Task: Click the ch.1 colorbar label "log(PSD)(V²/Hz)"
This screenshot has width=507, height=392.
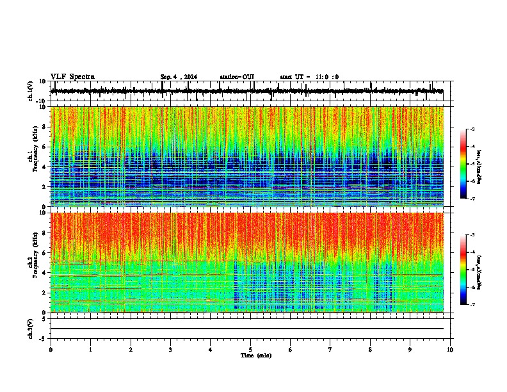Action: (x=479, y=167)
